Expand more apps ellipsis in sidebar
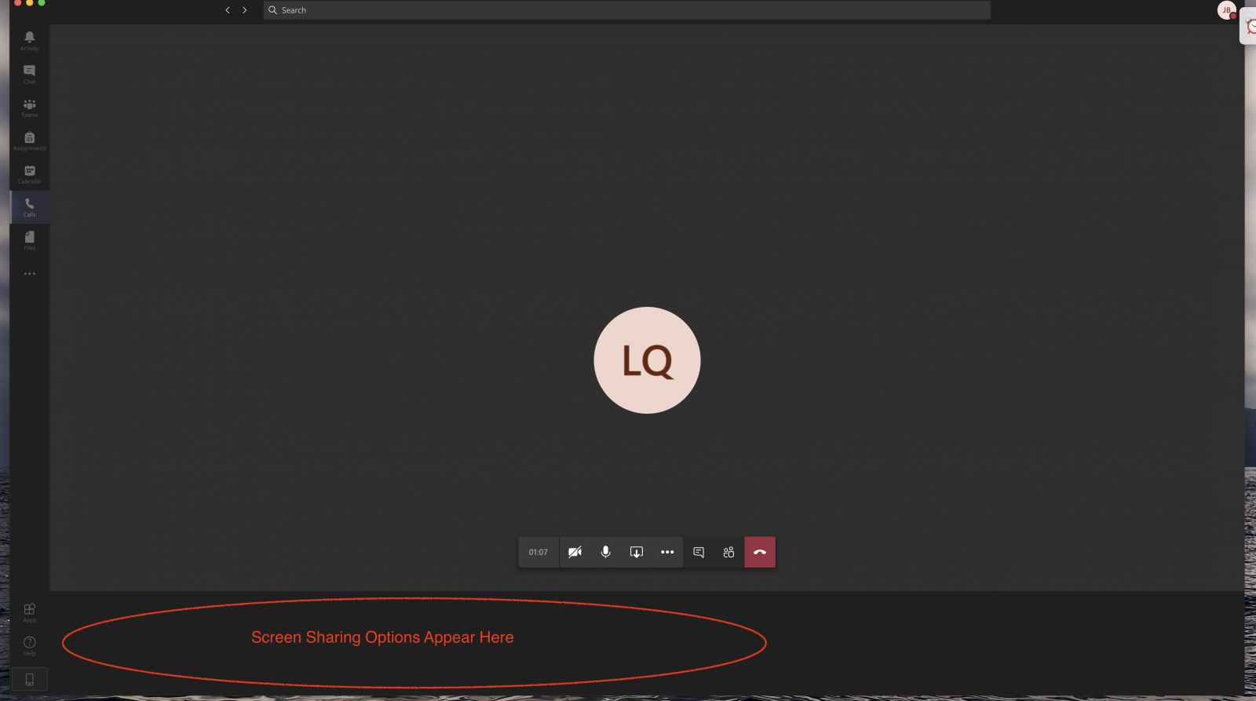 29,274
